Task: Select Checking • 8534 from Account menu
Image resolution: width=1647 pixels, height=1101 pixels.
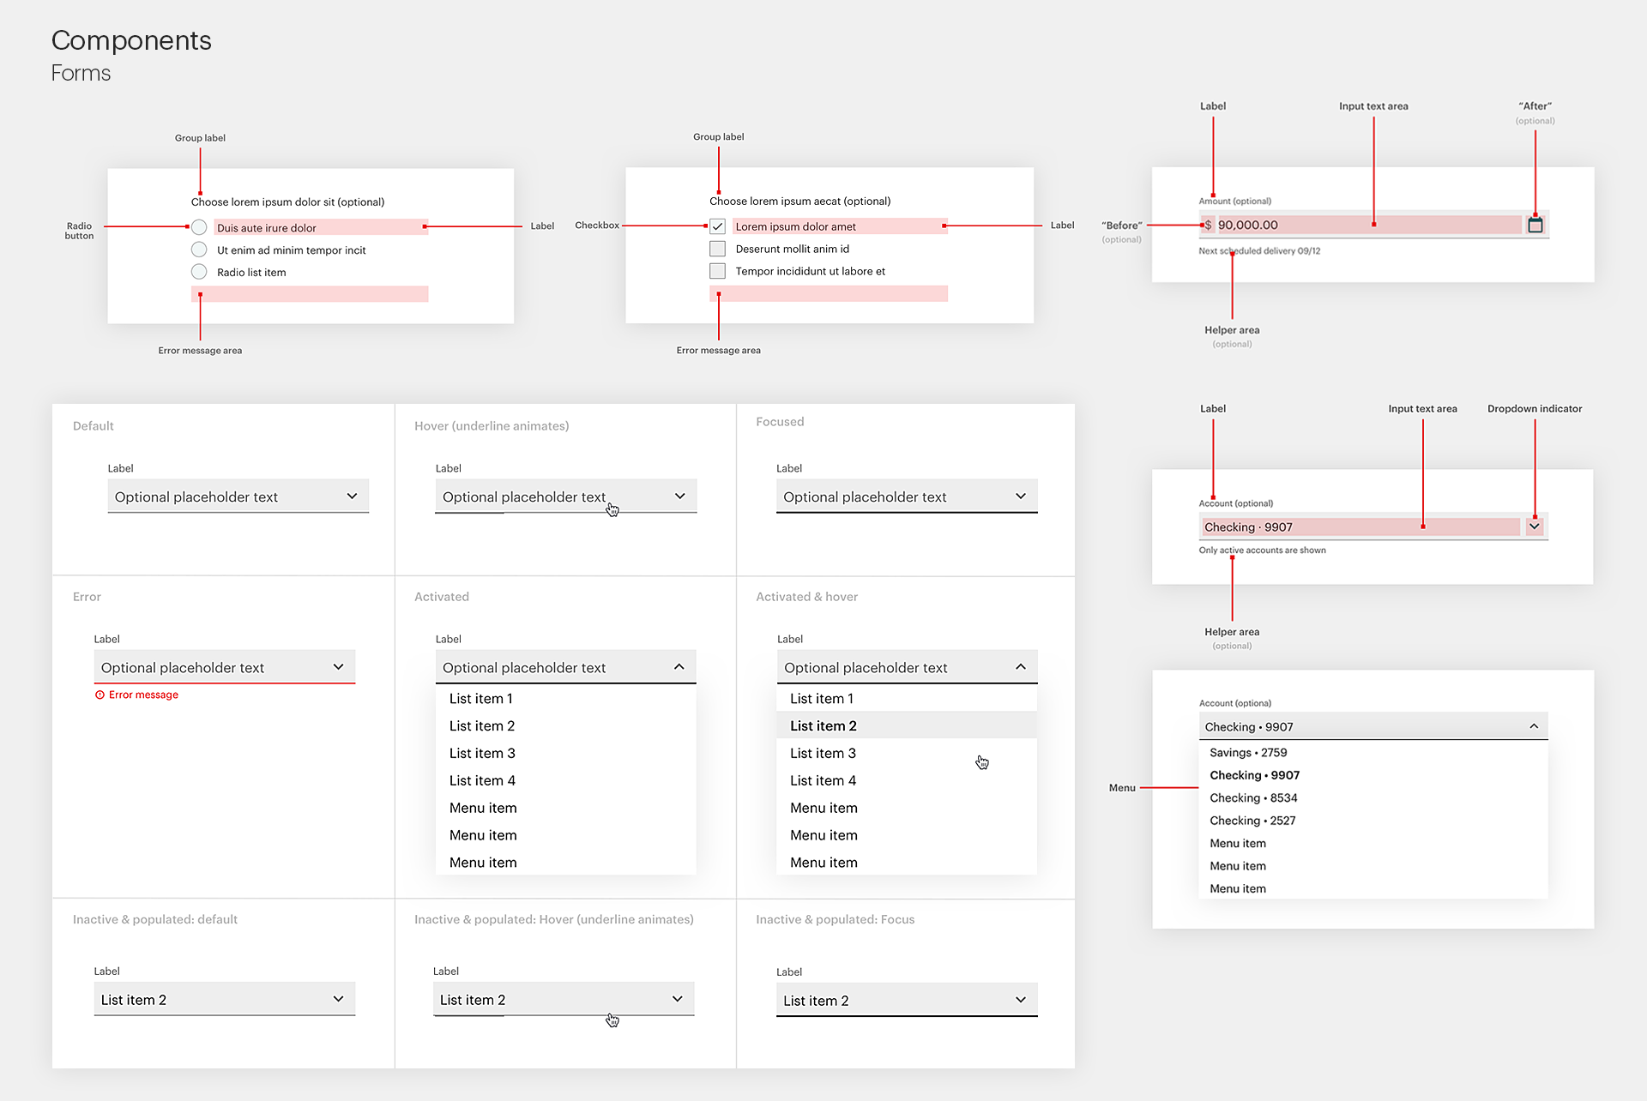Action: [1253, 797]
